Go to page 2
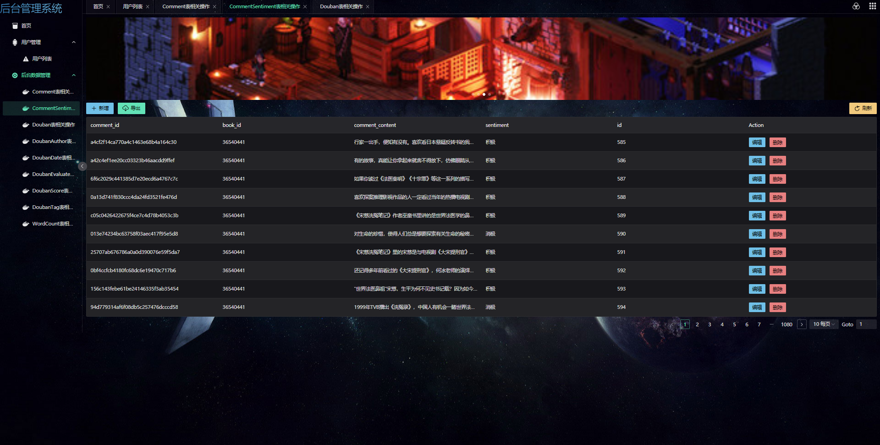Image resolution: width=880 pixels, height=445 pixels. point(698,324)
